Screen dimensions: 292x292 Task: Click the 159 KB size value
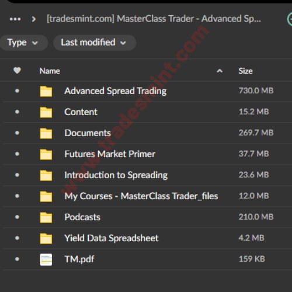[252, 259]
